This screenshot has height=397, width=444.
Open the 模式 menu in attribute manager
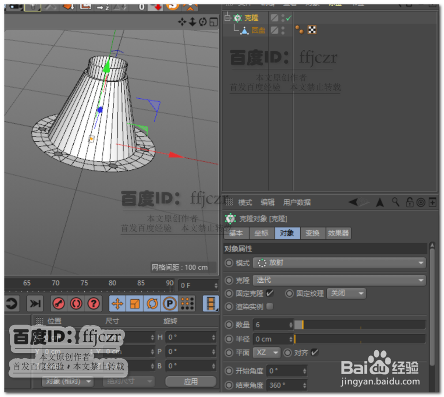[x=245, y=202]
